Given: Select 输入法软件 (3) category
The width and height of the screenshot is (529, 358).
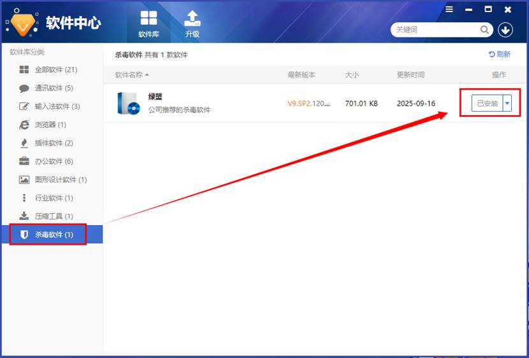Looking at the screenshot, I should point(57,106).
